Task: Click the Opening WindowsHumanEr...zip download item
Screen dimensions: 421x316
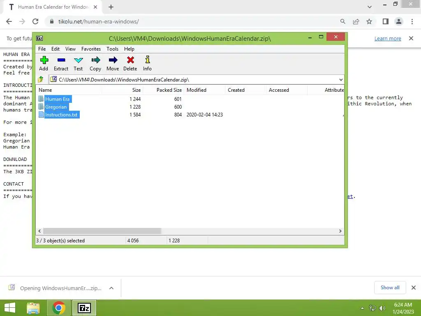Action: (x=61, y=288)
